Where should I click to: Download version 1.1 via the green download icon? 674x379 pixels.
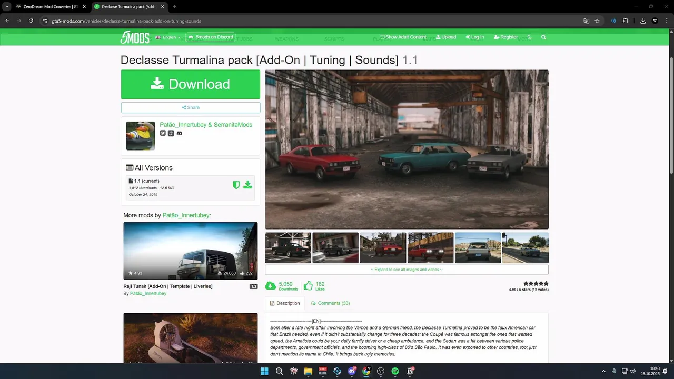pyautogui.click(x=247, y=185)
